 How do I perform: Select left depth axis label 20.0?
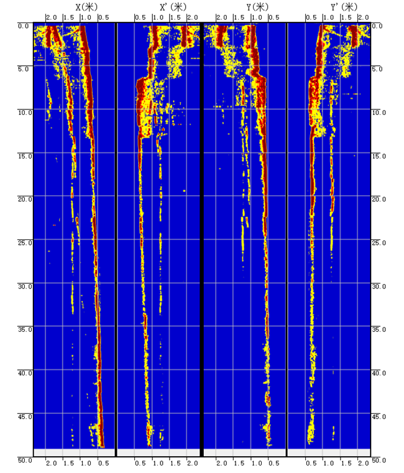(x=25, y=199)
